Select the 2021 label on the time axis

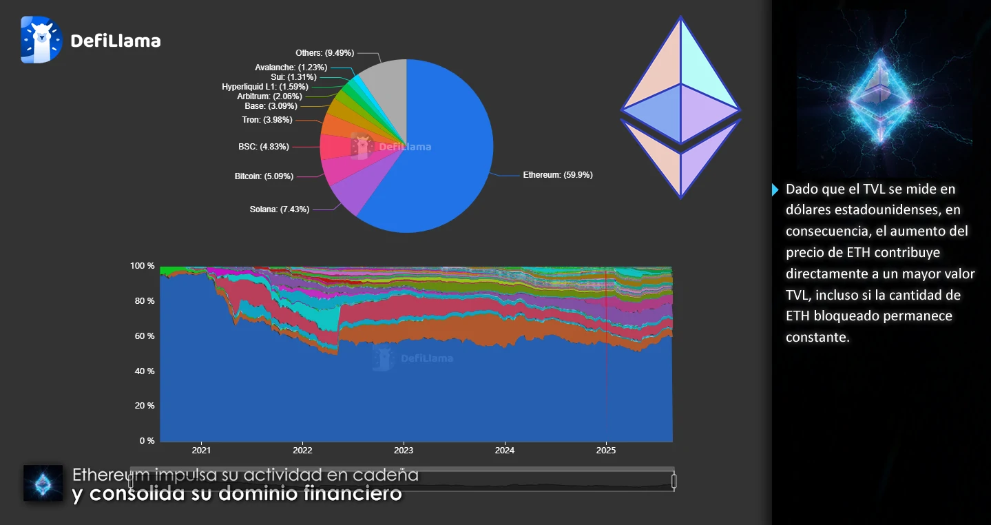click(x=201, y=450)
